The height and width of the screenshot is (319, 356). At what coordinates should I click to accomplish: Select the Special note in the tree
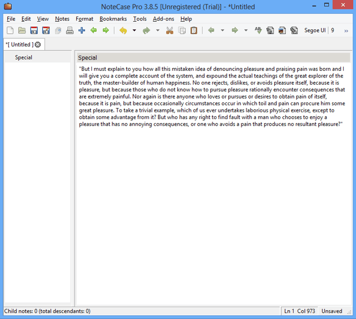click(x=23, y=57)
